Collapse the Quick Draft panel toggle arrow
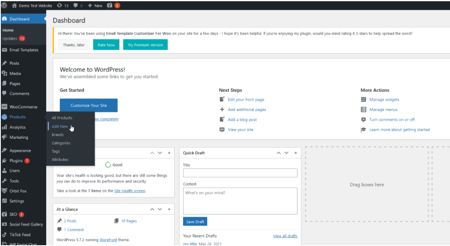The width and height of the screenshot is (450, 246). (295, 153)
